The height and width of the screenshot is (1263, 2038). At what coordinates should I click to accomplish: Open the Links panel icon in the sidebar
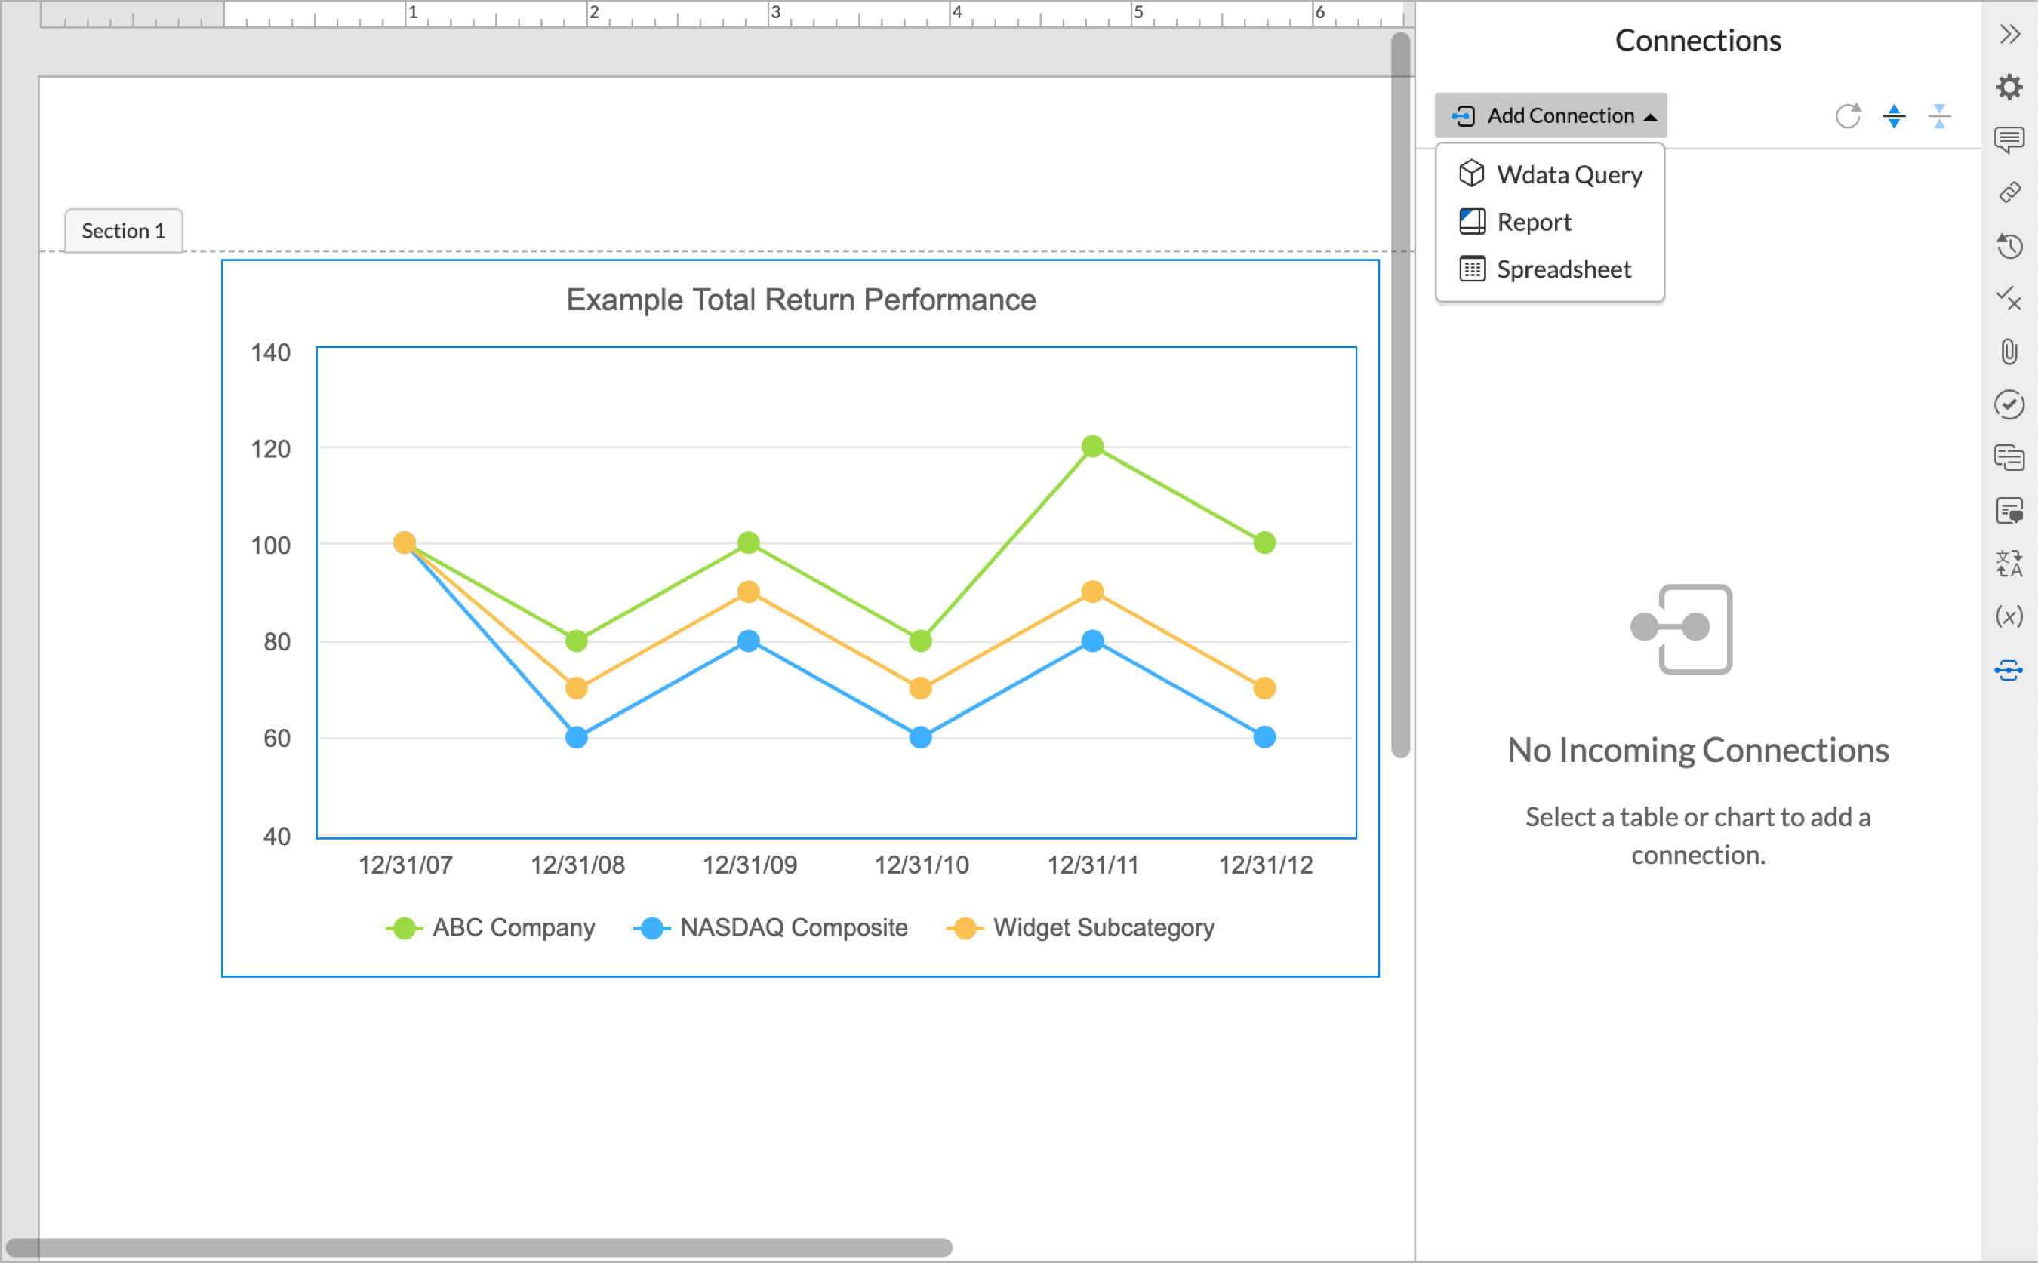[2009, 192]
